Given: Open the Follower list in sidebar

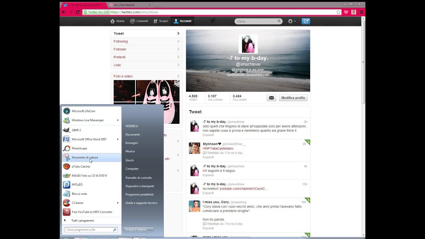Looking at the screenshot, I should tap(146, 49).
